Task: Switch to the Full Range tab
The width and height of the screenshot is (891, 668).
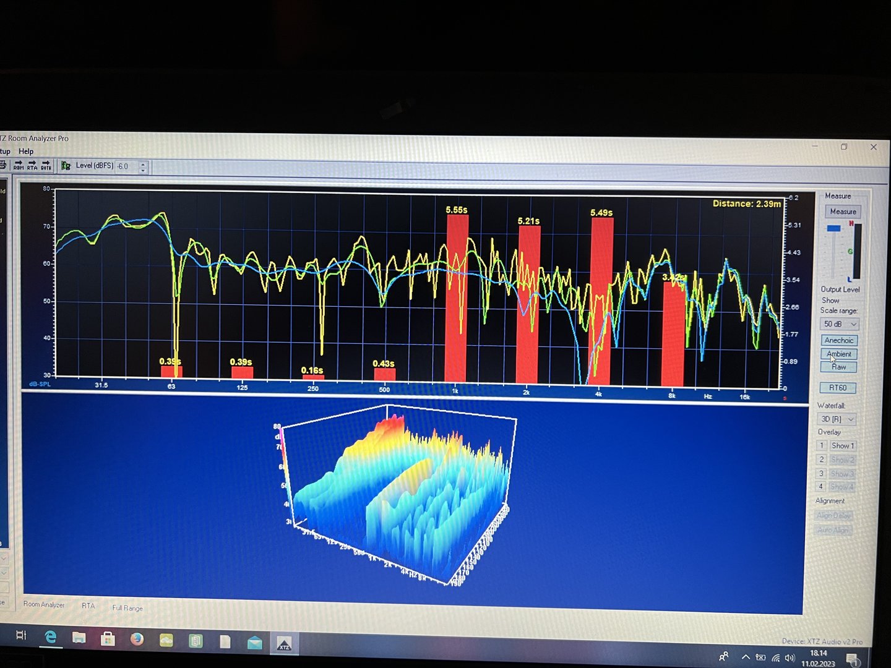Action: tap(127, 608)
